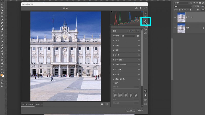Image resolution: width=205 pixels, height=115 pixels.
Task: Toggle highlight clipping warning in histogram
Action: [142, 12]
